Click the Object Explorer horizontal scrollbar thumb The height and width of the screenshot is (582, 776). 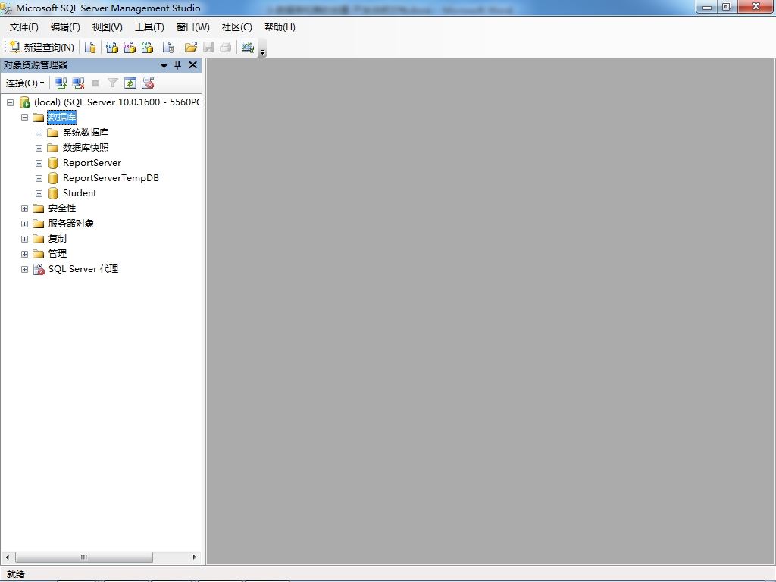[x=84, y=557]
